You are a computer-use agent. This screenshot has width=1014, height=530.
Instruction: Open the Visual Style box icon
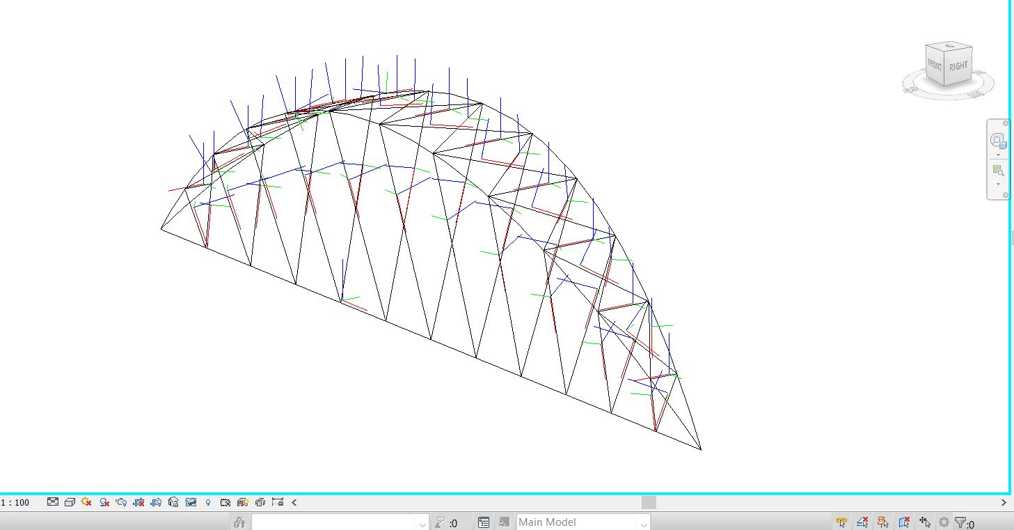coord(70,501)
